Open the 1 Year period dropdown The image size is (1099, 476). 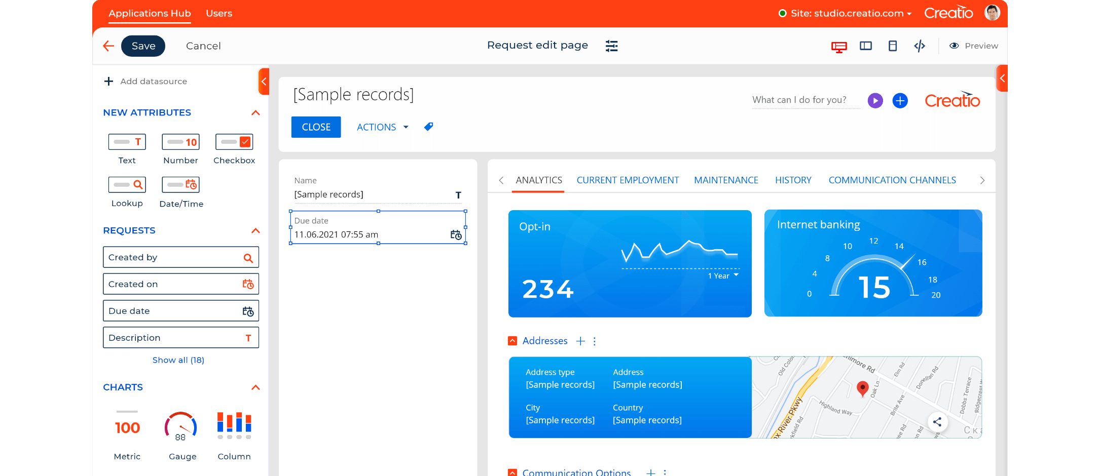tap(723, 275)
